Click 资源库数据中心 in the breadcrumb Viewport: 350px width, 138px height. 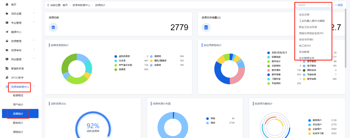(x=81, y=5)
